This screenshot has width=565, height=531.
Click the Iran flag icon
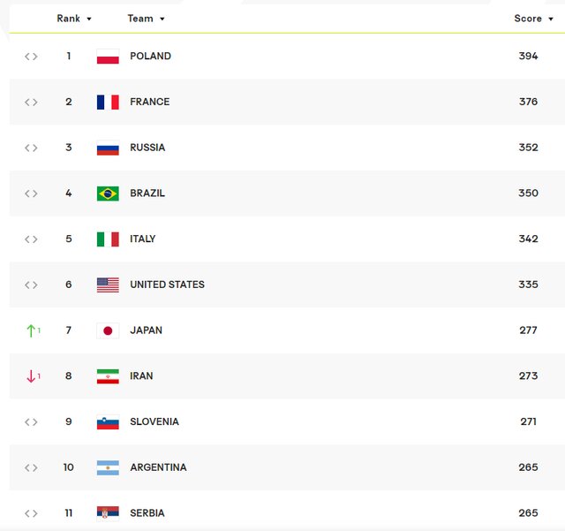[108, 376]
